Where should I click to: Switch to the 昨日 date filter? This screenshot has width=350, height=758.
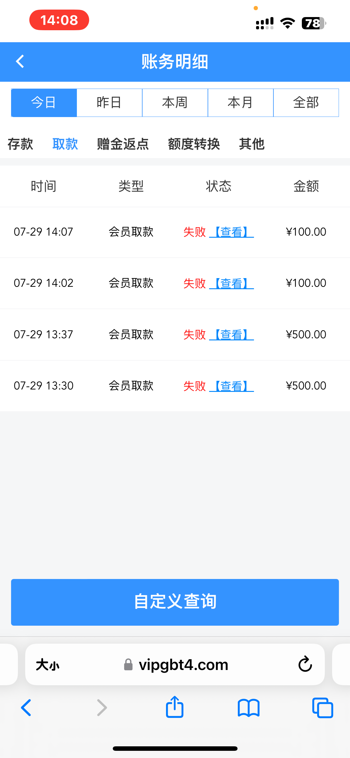pyautogui.click(x=109, y=103)
